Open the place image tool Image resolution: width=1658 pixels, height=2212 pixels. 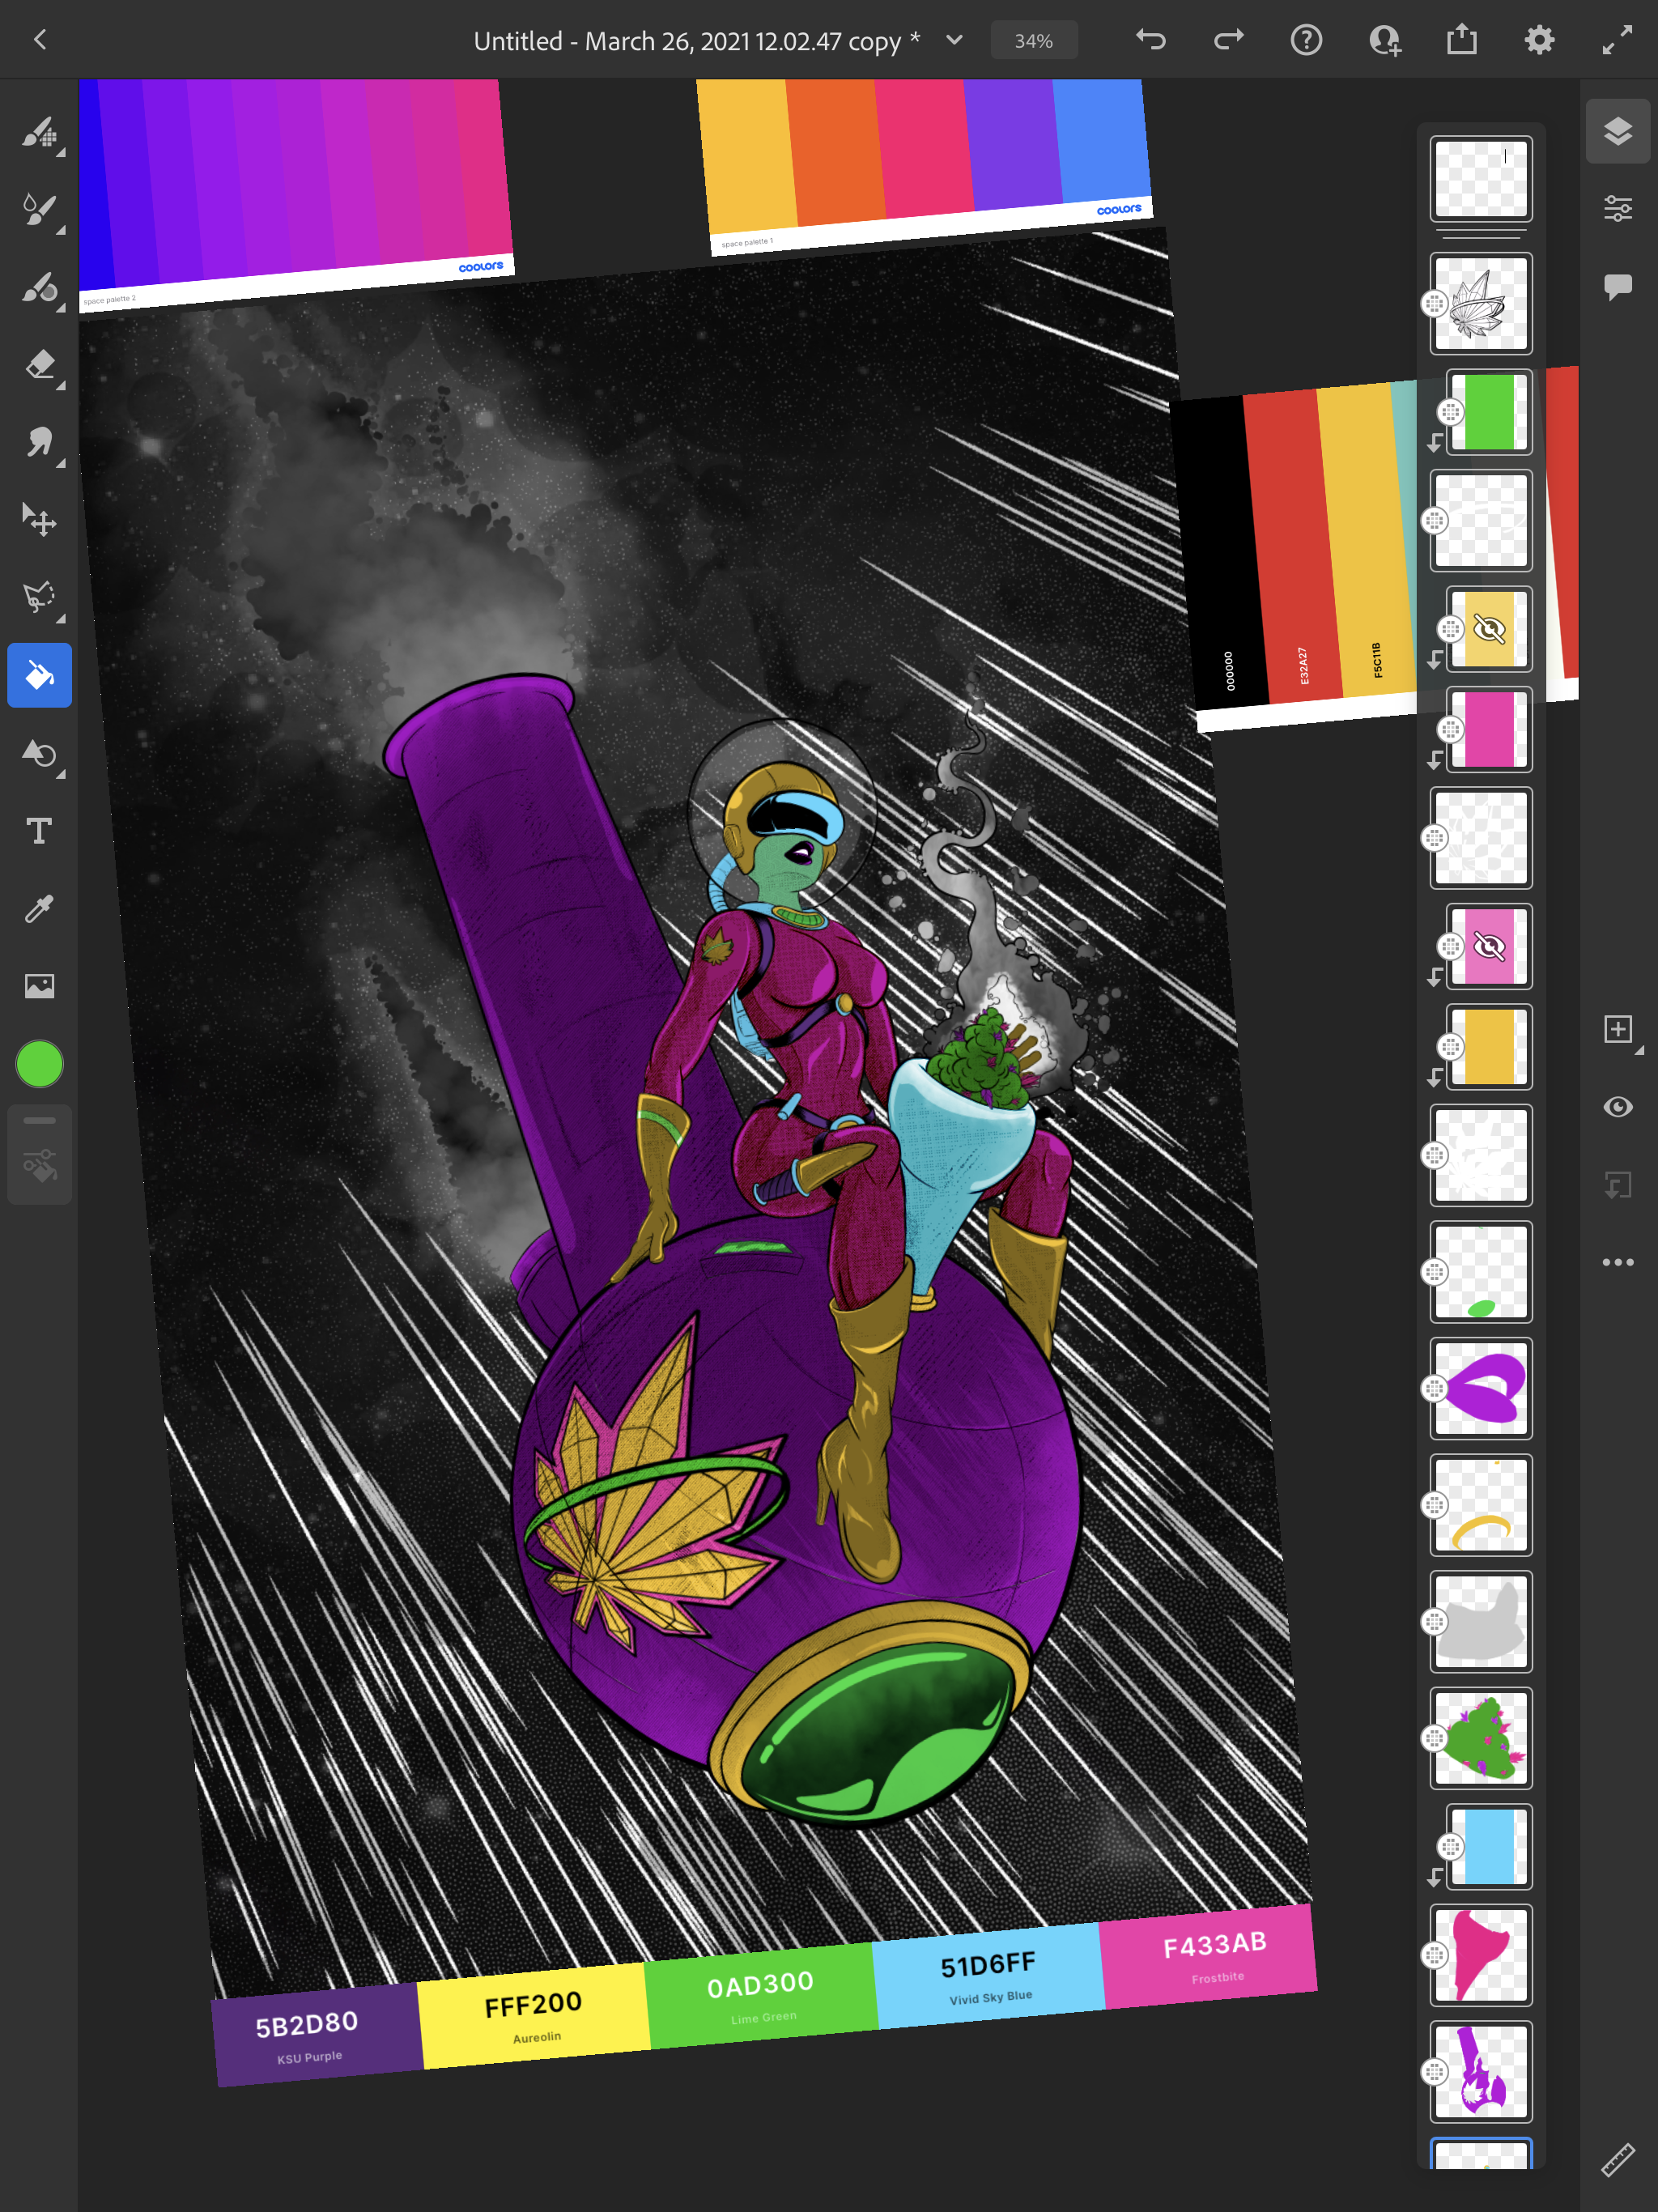click(39, 986)
